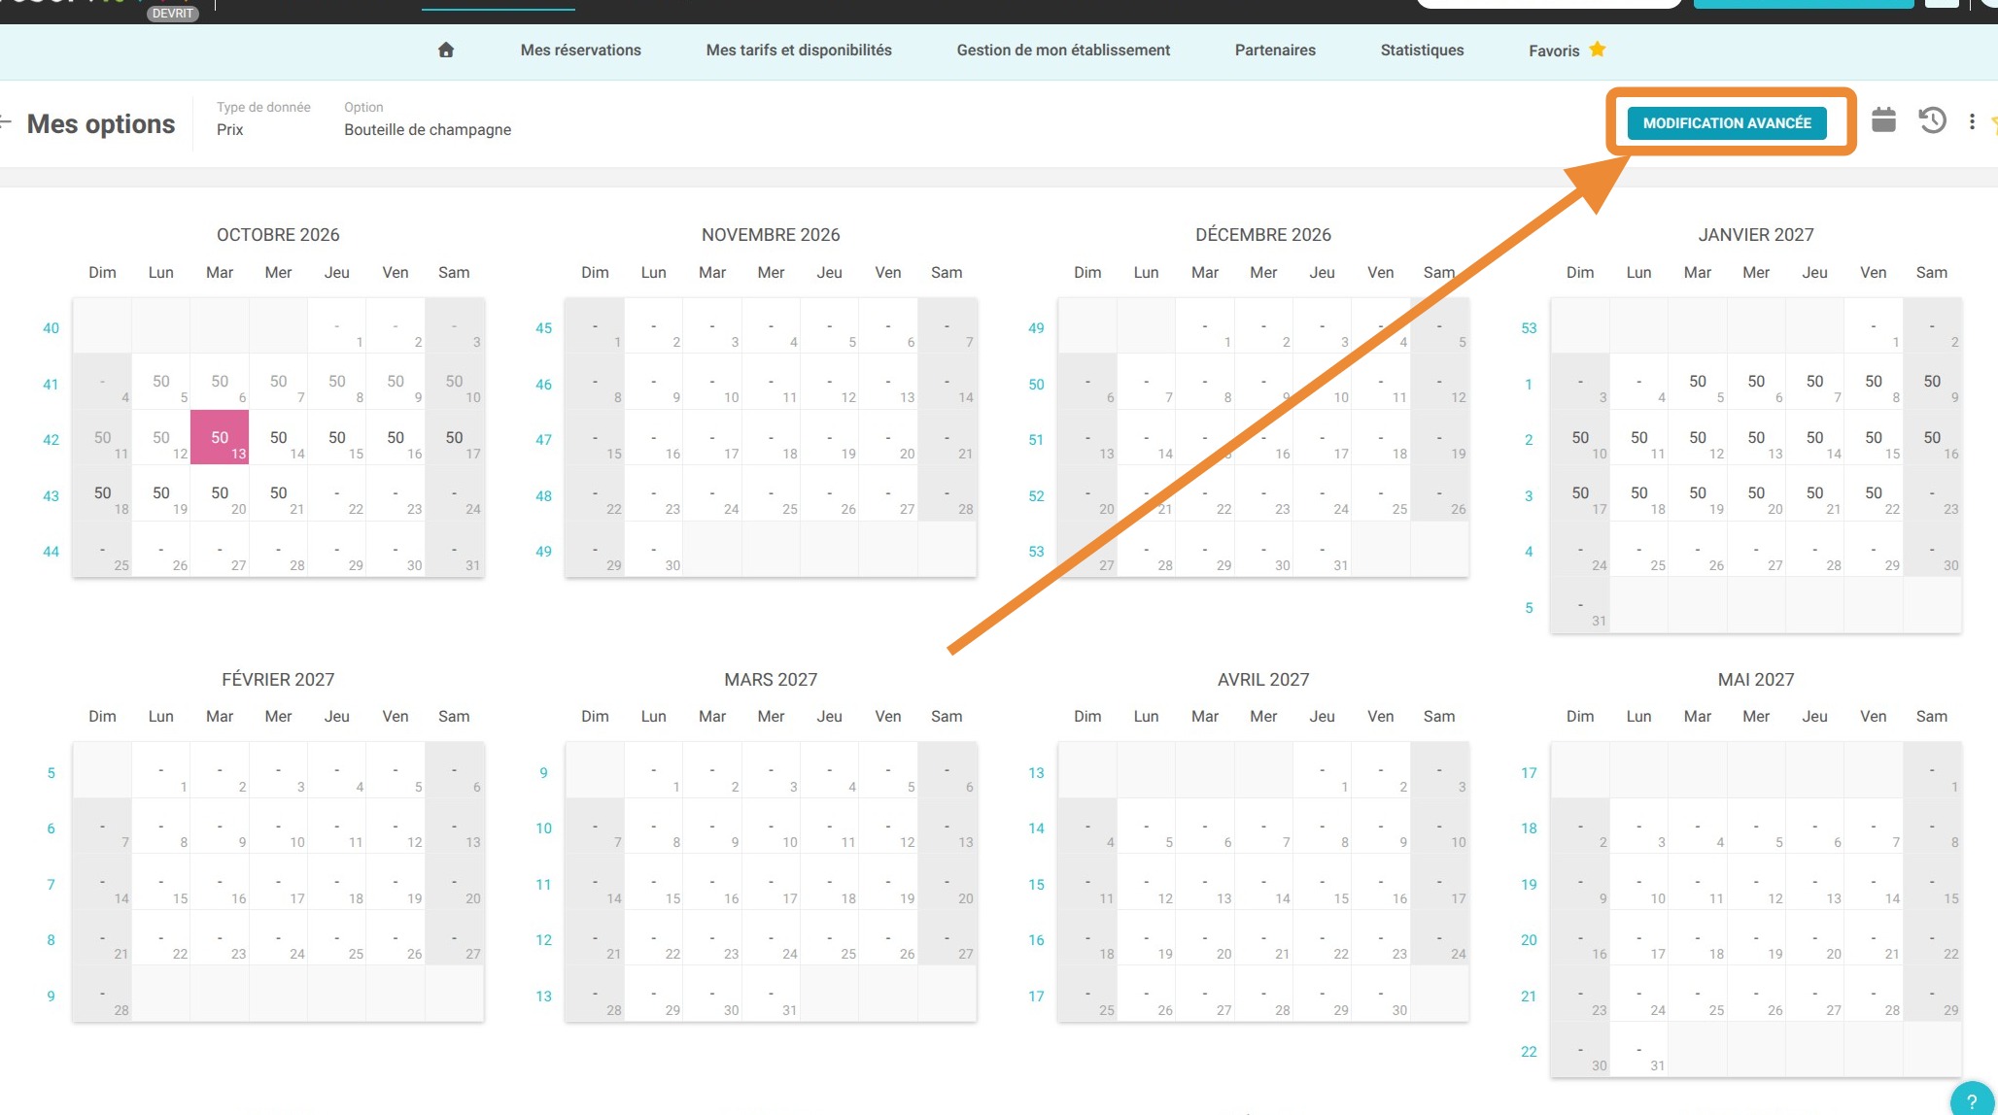1998x1115 pixels.
Task: Open the three-dot more options menu
Action: [x=1972, y=121]
